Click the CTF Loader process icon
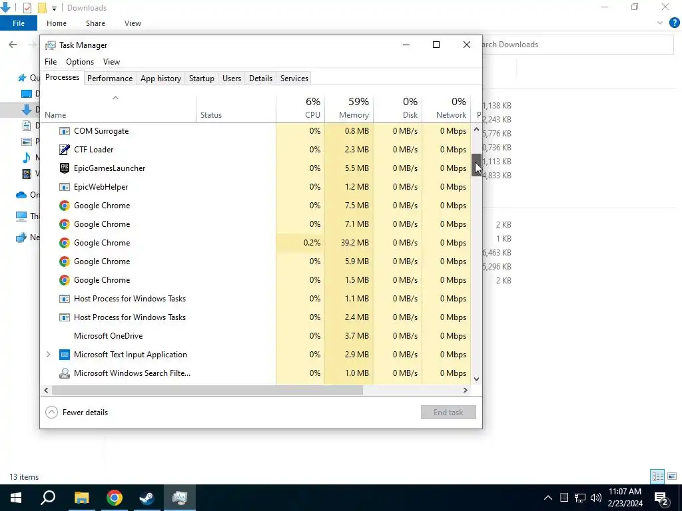This screenshot has width=682, height=511. click(x=65, y=150)
